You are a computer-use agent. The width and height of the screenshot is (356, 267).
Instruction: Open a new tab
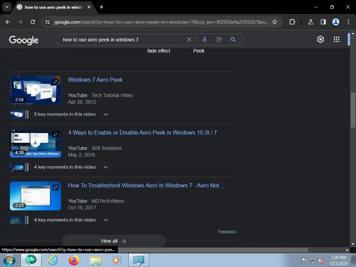(102, 7)
